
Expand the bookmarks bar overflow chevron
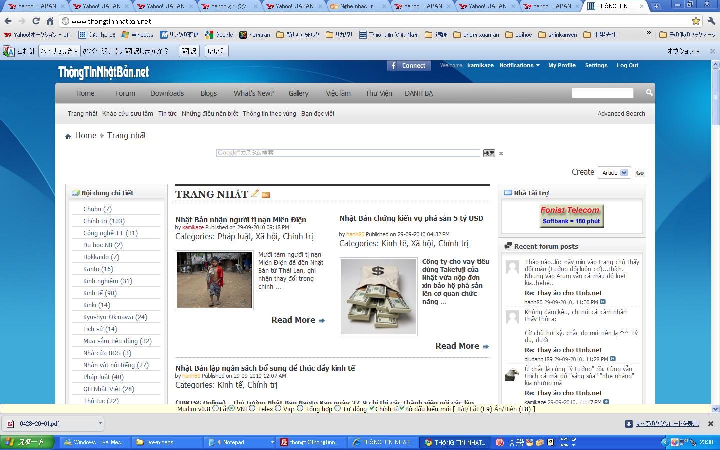tap(649, 34)
